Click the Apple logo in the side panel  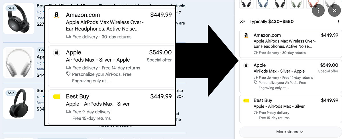(x=246, y=66)
